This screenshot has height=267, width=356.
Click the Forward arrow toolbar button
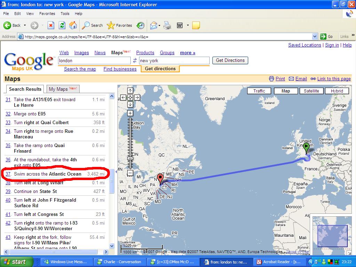point(34,25)
